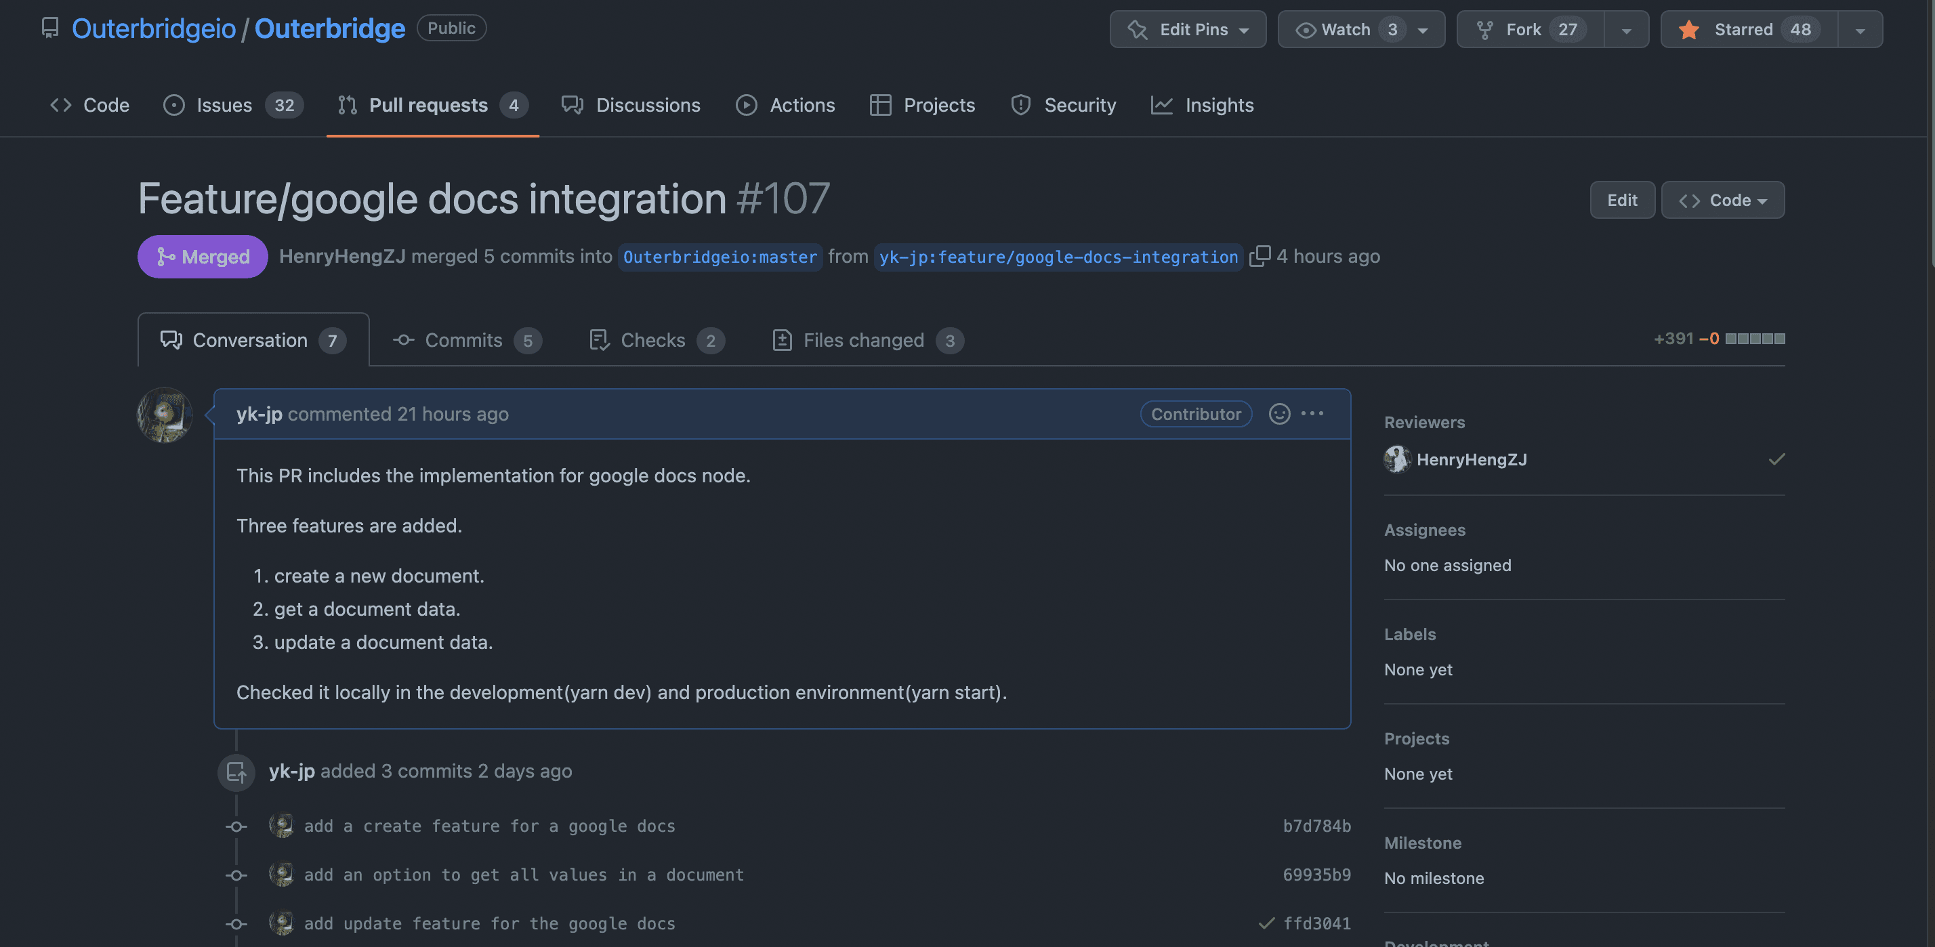The image size is (1935, 947).
Task: Expand the Starred lists dropdown arrow
Action: pyautogui.click(x=1860, y=30)
